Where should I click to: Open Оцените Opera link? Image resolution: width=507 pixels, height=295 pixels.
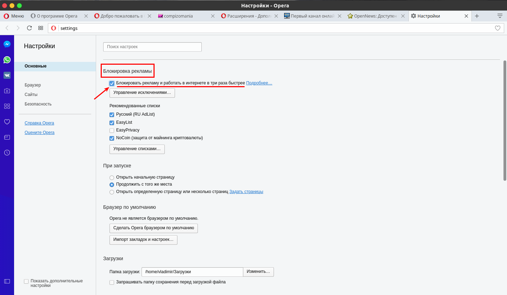pyautogui.click(x=39, y=133)
